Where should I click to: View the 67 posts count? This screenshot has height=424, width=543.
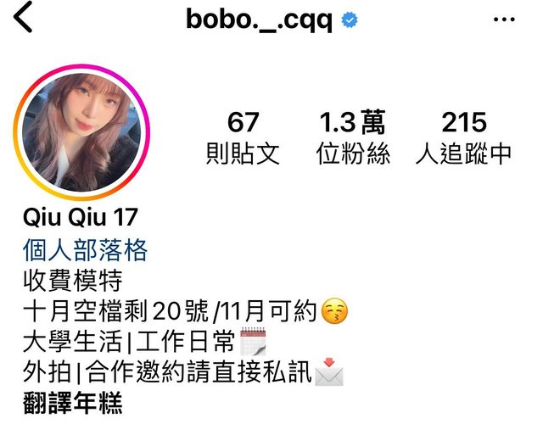tap(243, 137)
